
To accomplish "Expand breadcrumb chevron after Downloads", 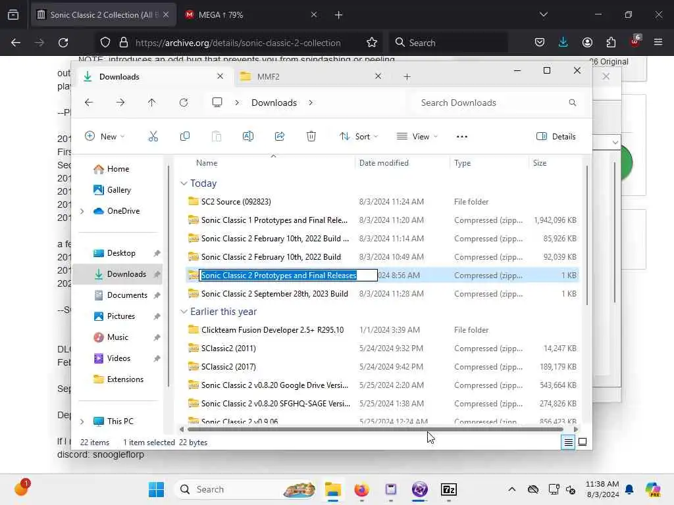I will point(311,103).
